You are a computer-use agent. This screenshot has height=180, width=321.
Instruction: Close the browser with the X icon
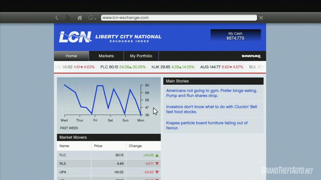click(x=261, y=18)
